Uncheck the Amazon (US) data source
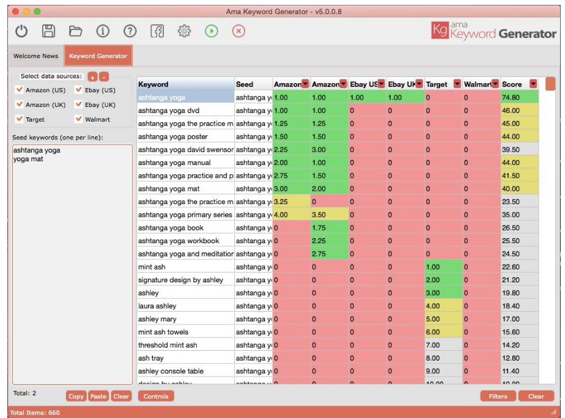Image resolution: width=565 pixels, height=418 pixels. pos(20,90)
